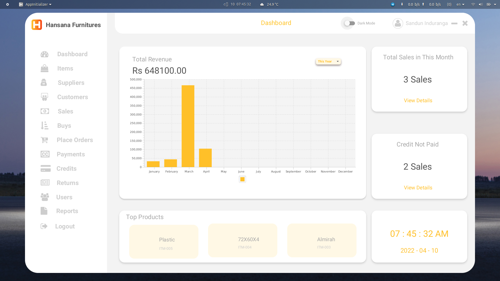The height and width of the screenshot is (281, 500).
Task: Click View Details under Total Sales in This Month
Action: (x=418, y=100)
